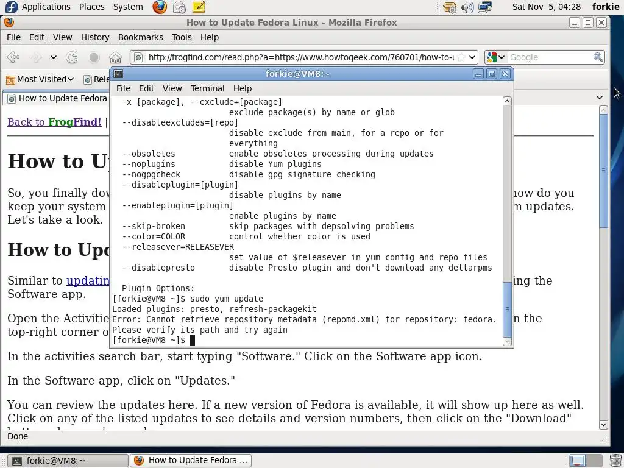Click the terminal scrollbar up arrow
This screenshot has height=468, width=624.
(x=507, y=101)
